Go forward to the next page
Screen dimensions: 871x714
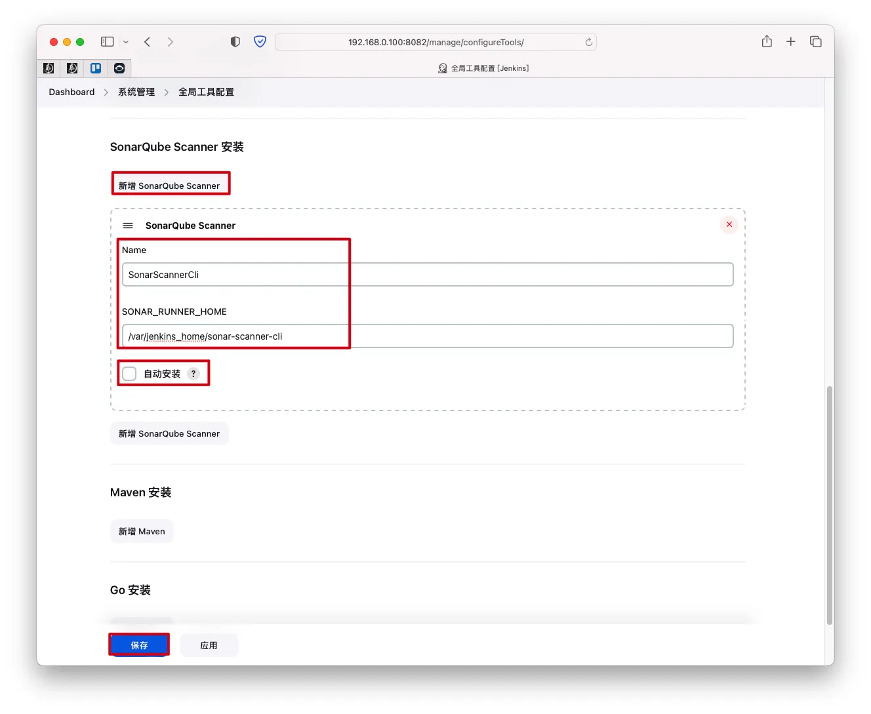pos(171,42)
